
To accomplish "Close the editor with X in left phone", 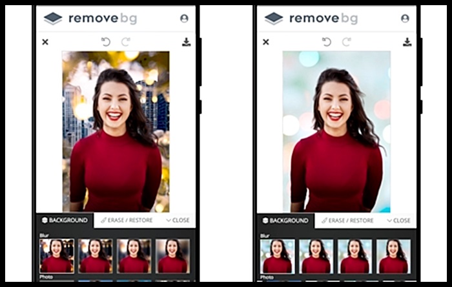I will tap(45, 42).
